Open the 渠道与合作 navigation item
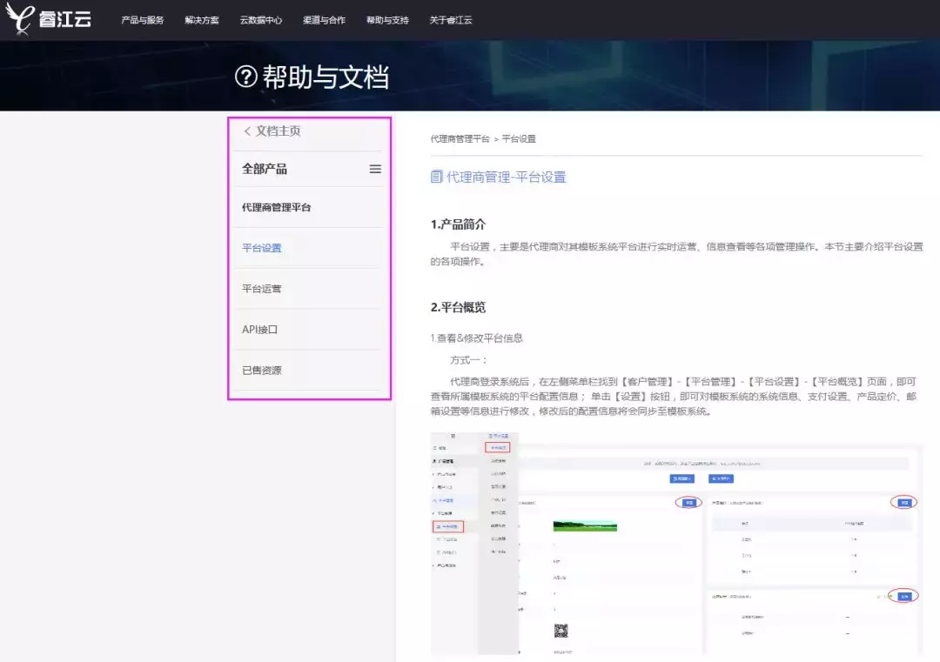The height and width of the screenshot is (662, 940). point(324,20)
